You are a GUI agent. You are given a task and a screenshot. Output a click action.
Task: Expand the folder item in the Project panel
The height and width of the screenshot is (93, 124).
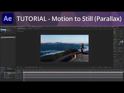click(1, 38)
